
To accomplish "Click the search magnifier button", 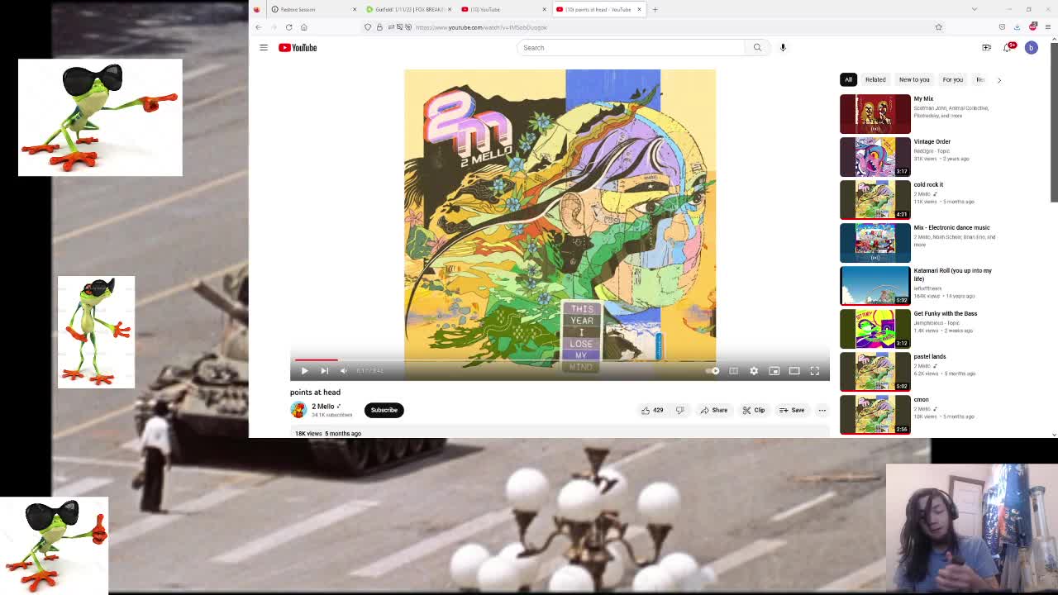I will [757, 48].
